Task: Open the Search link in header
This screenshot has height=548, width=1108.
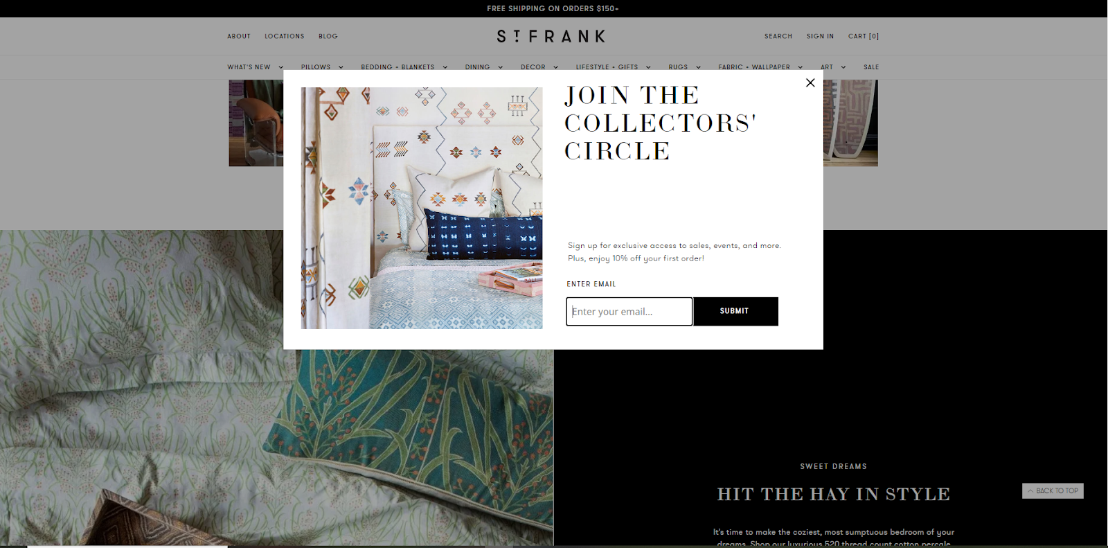Action: point(778,36)
